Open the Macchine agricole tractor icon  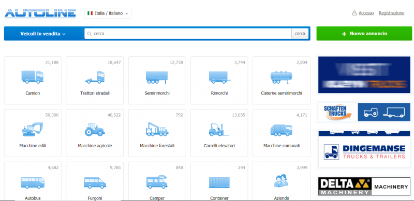tap(95, 129)
